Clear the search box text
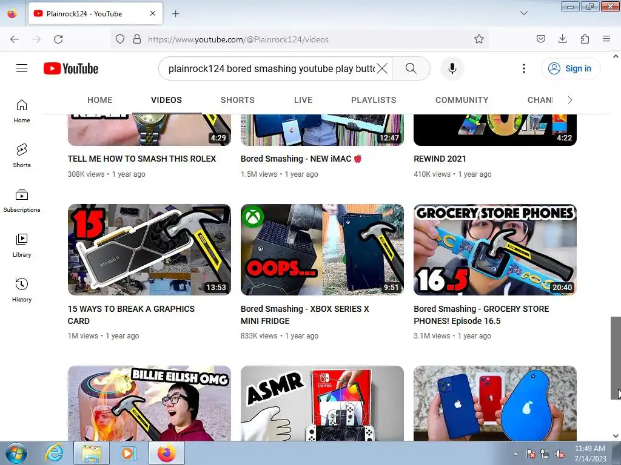This screenshot has height=465, width=621. click(382, 68)
